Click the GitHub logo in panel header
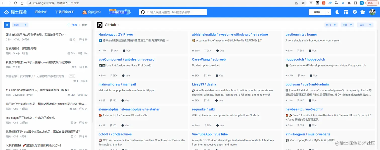 [100, 25]
